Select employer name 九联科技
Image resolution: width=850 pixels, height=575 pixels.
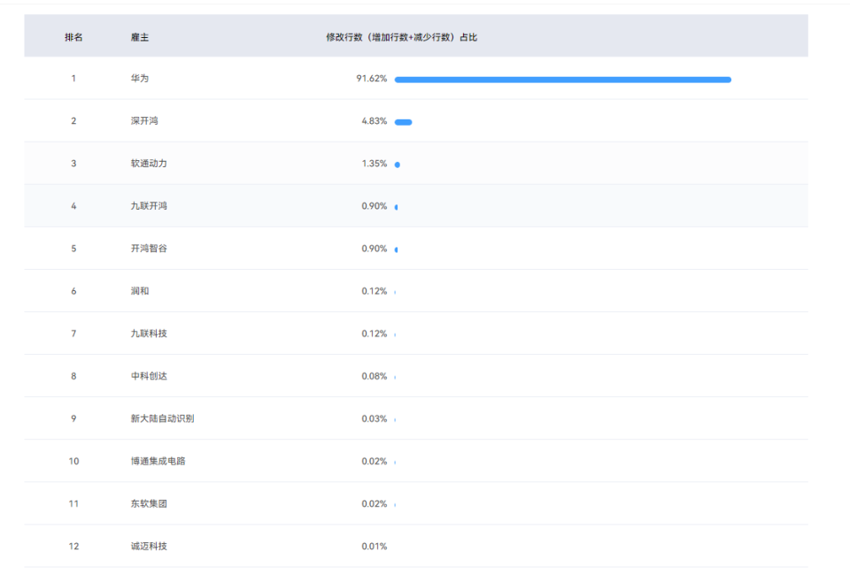click(149, 333)
